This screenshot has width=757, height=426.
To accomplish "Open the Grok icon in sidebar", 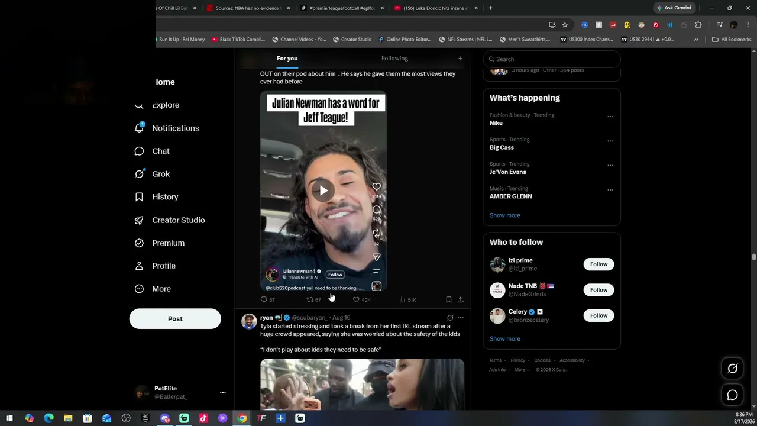I will click(x=139, y=174).
